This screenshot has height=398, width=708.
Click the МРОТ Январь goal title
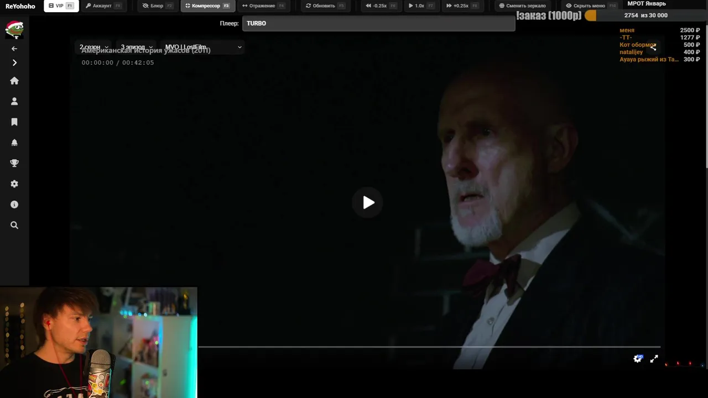[647, 4]
